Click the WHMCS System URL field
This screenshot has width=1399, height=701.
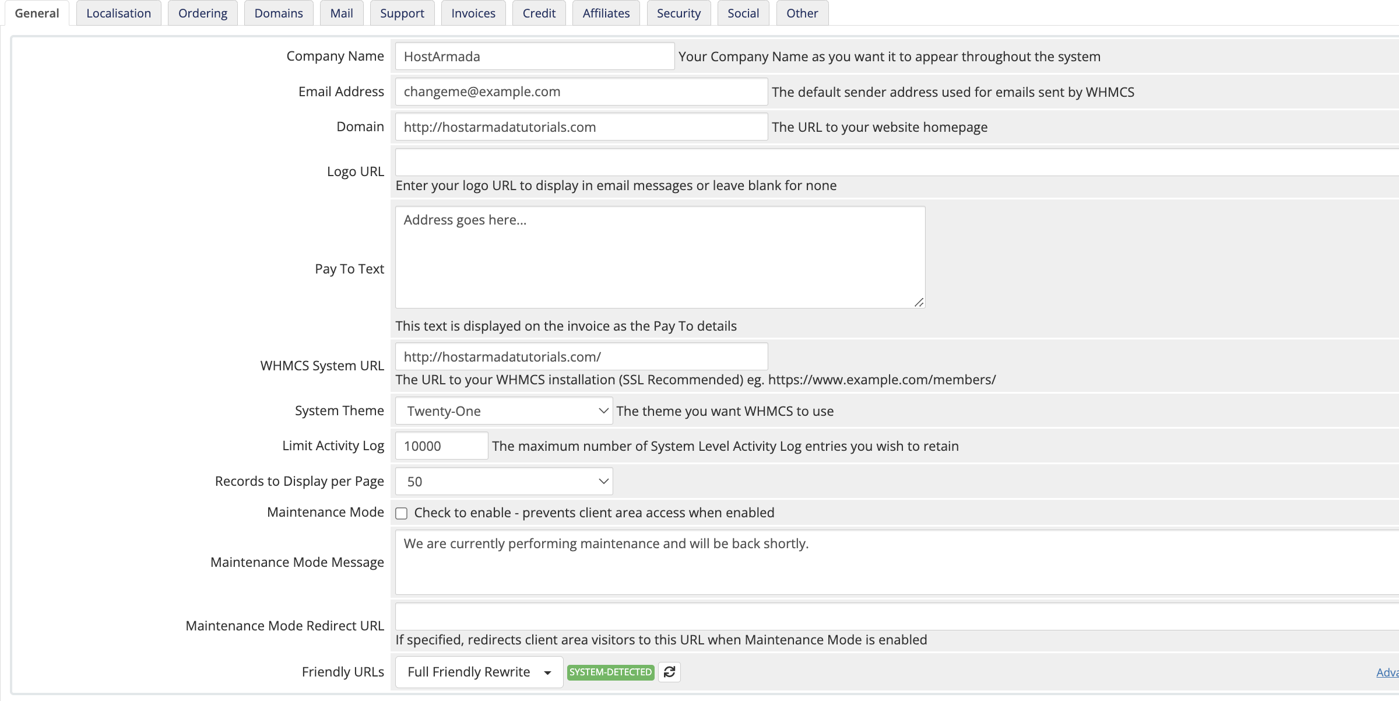(582, 357)
